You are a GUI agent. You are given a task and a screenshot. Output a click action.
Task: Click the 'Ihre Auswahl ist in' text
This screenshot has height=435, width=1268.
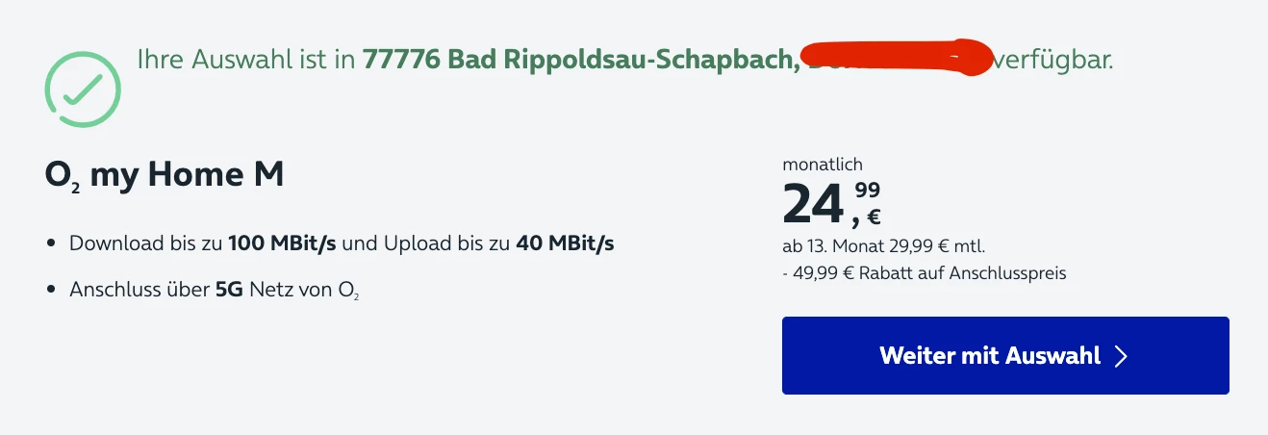click(x=246, y=61)
